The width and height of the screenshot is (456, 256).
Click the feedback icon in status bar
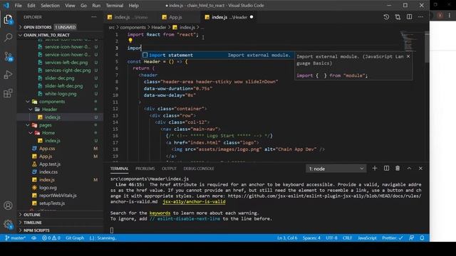coord(412,238)
